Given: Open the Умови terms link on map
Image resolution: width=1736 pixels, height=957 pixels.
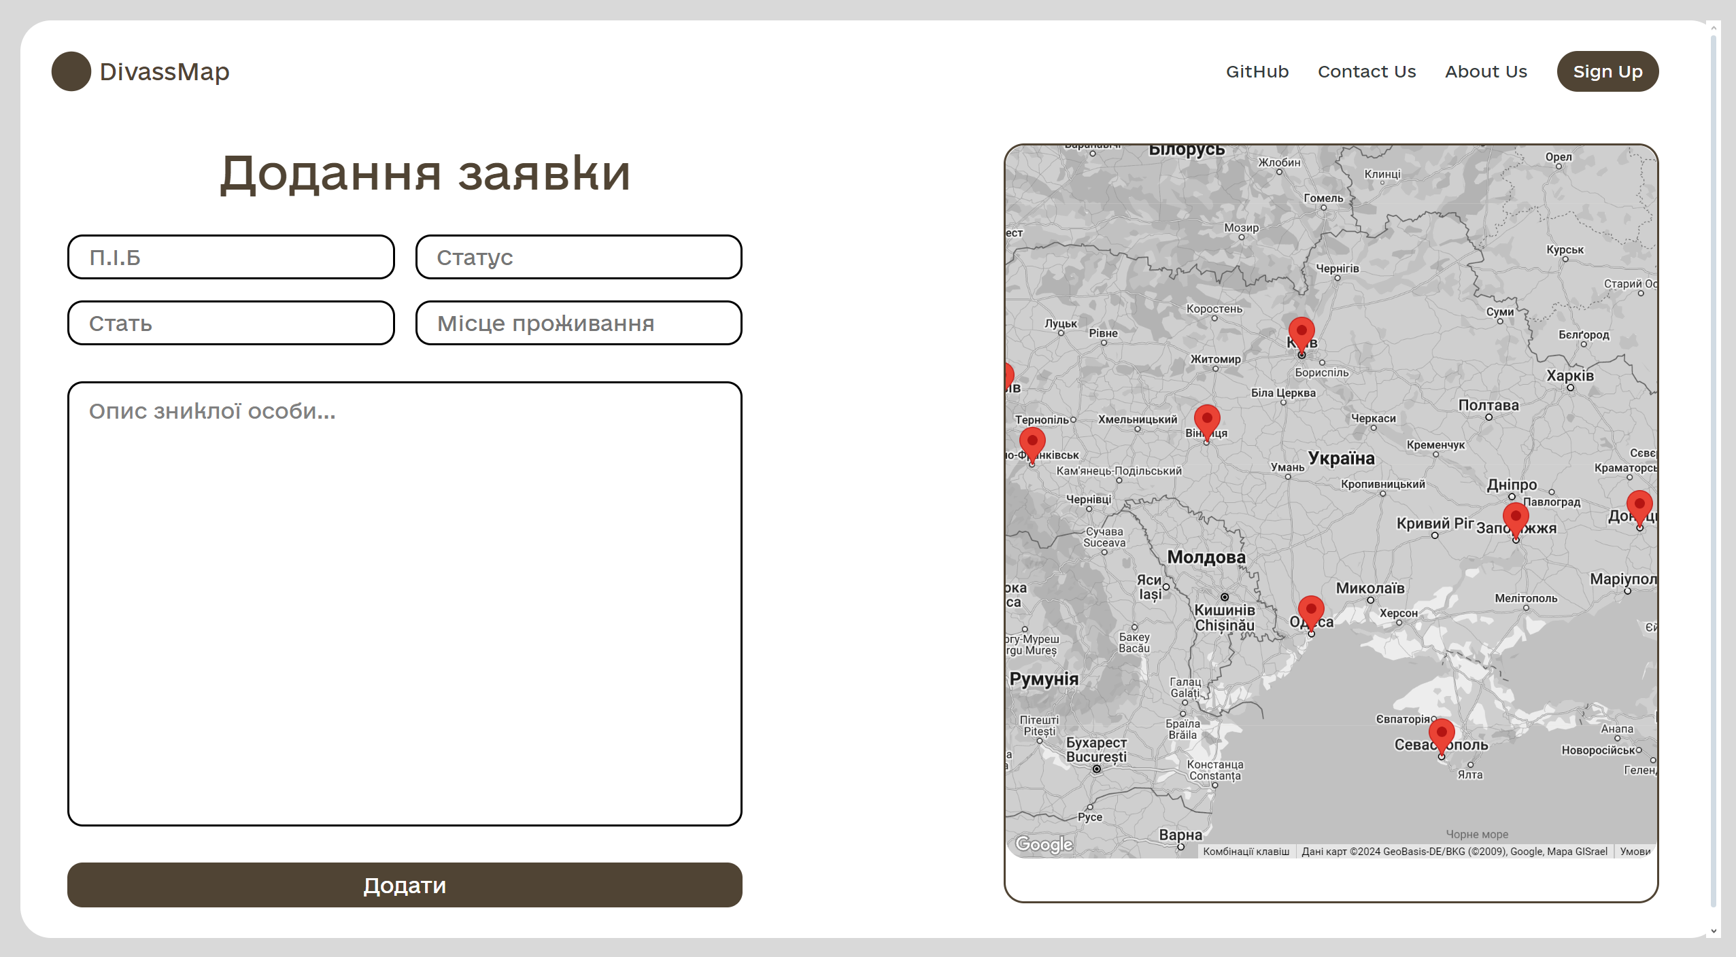Looking at the screenshot, I should click(1634, 852).
